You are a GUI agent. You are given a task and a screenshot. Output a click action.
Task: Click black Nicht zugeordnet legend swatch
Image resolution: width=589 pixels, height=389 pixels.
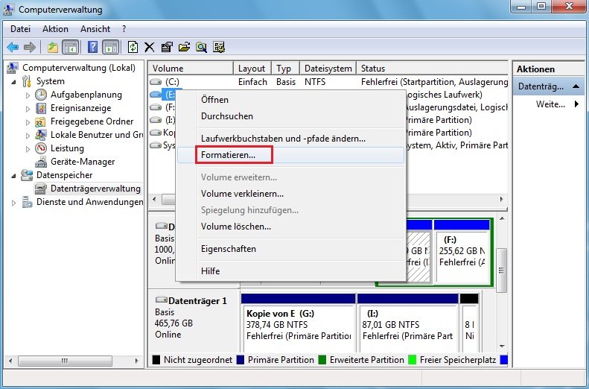coord(156,360)
